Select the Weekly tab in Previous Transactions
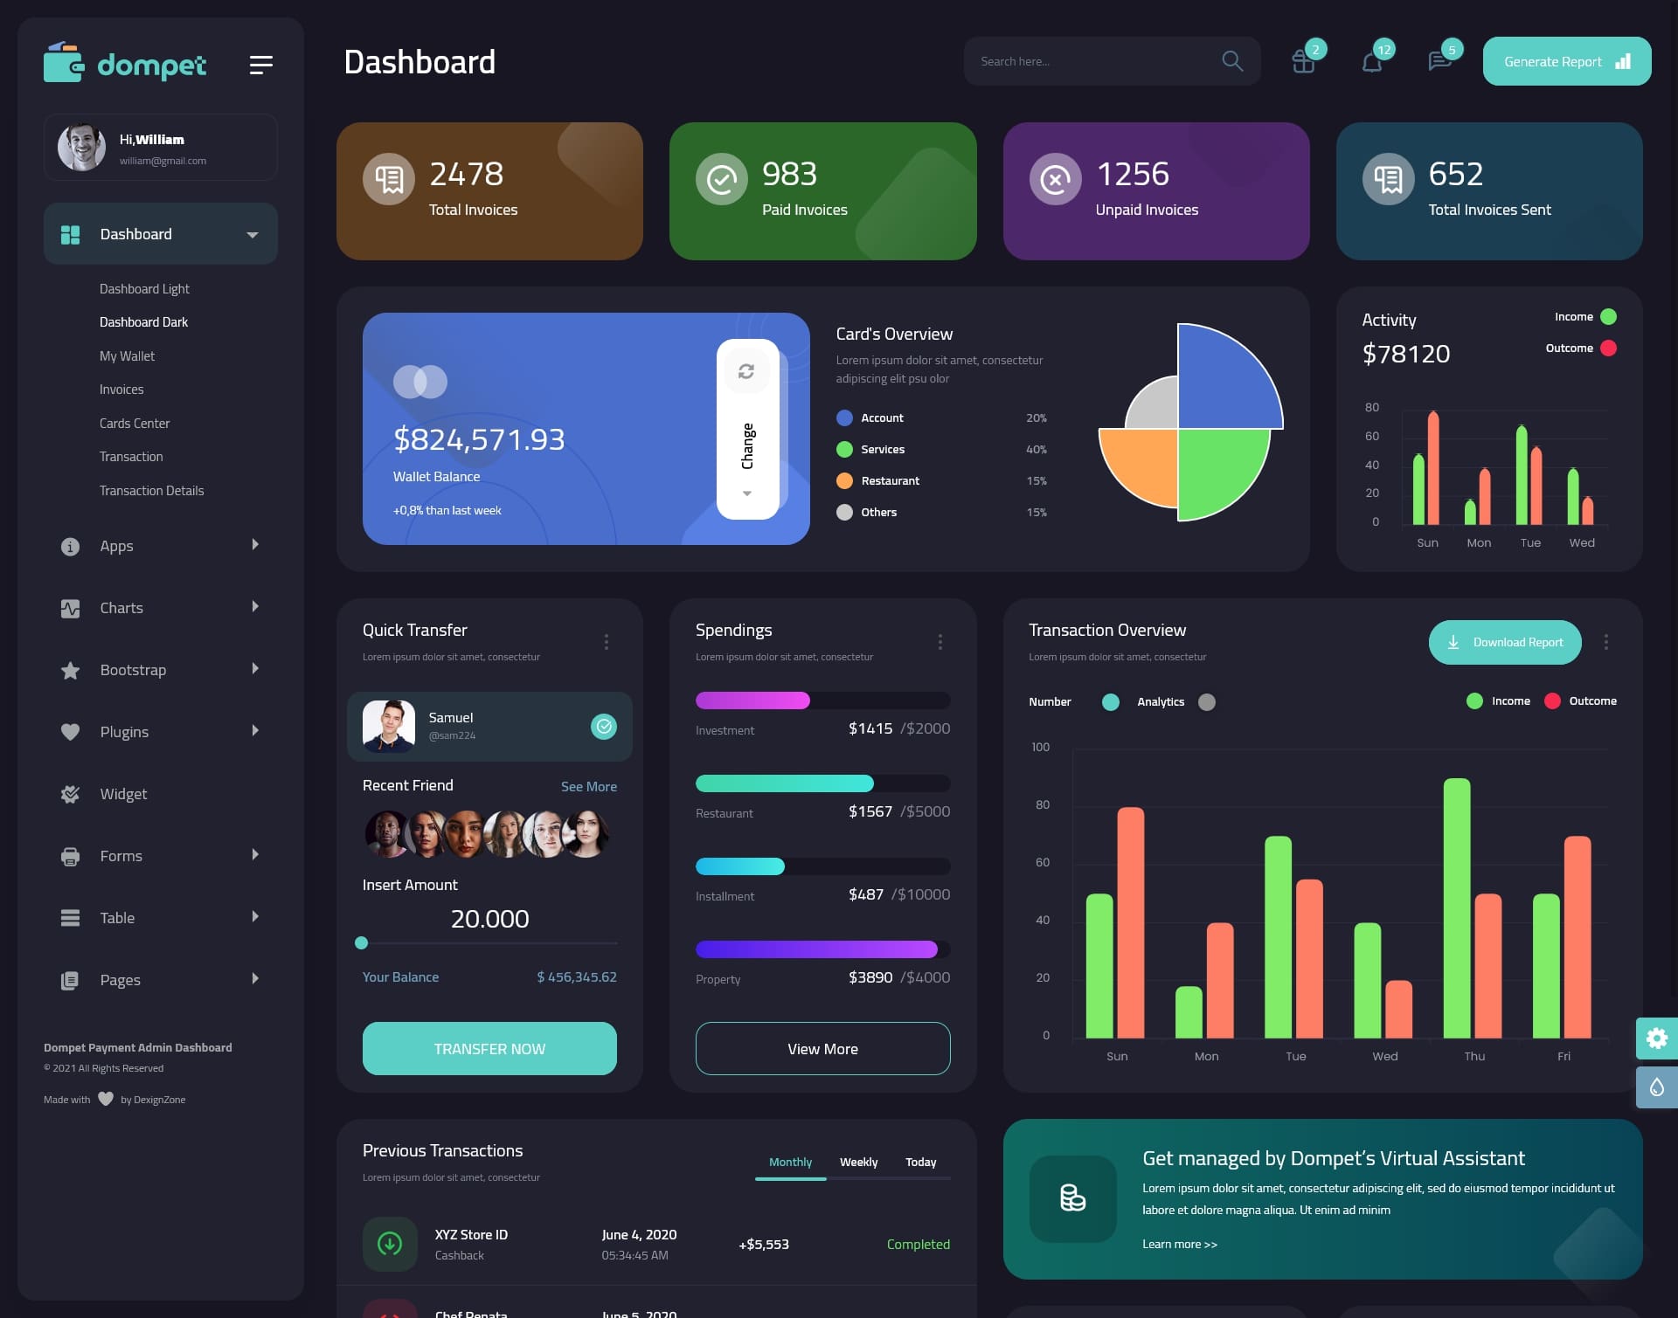 858,1160
